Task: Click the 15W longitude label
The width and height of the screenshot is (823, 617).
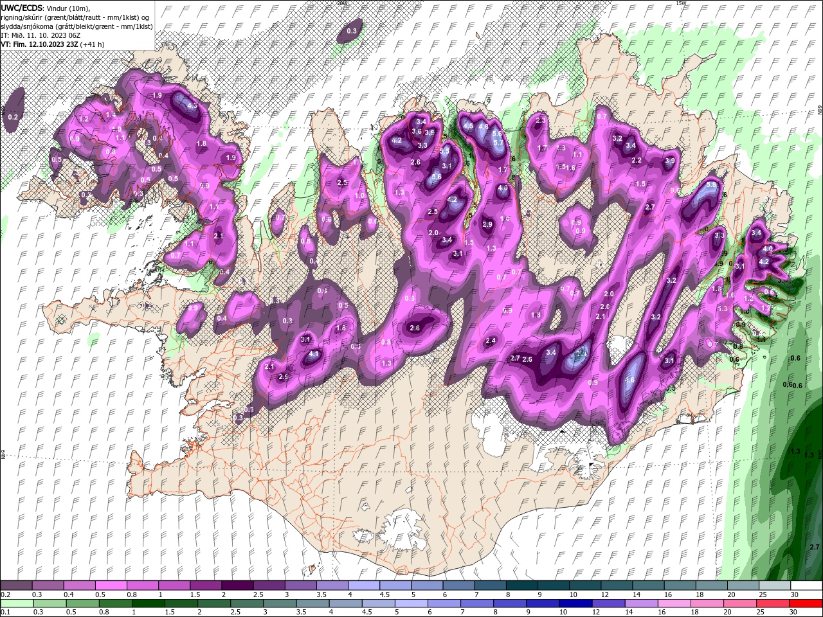Action: pos(681,3)
